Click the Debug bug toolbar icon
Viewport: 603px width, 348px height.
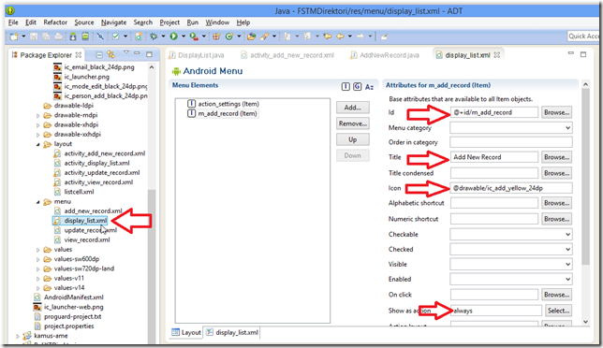point(154,36)
